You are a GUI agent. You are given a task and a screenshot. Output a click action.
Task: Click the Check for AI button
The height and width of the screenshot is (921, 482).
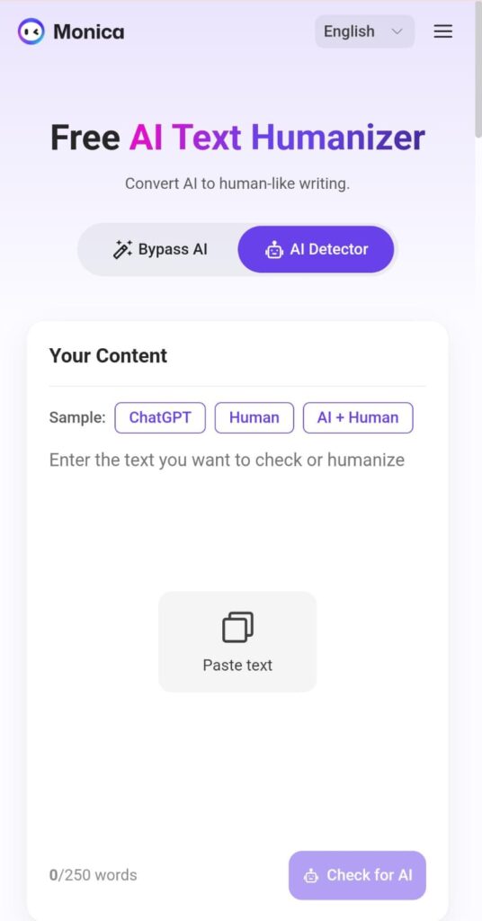click(x=357, y=875)
